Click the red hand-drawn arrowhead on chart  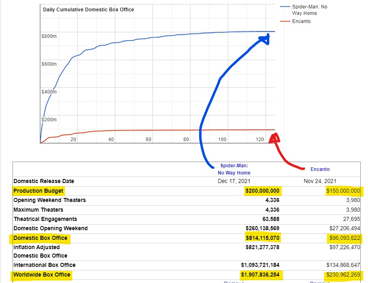click(x=276, y=138)
